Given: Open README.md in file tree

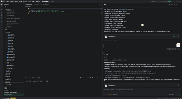Looking at the screenshot, I should (x=8, y=81).
